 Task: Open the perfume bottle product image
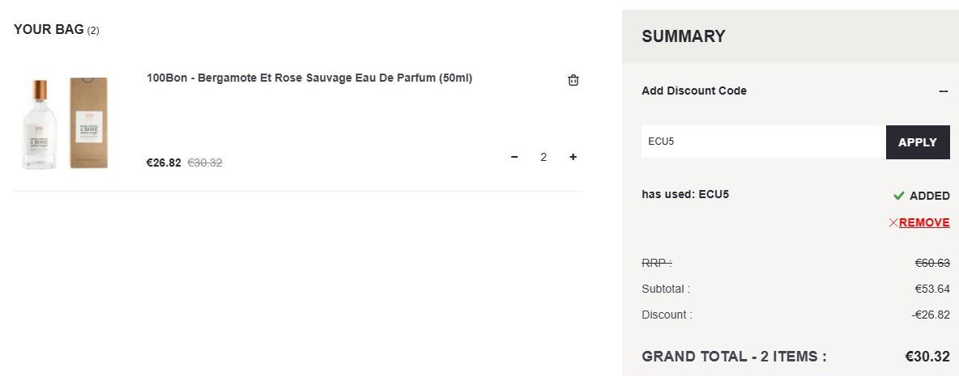40,125
